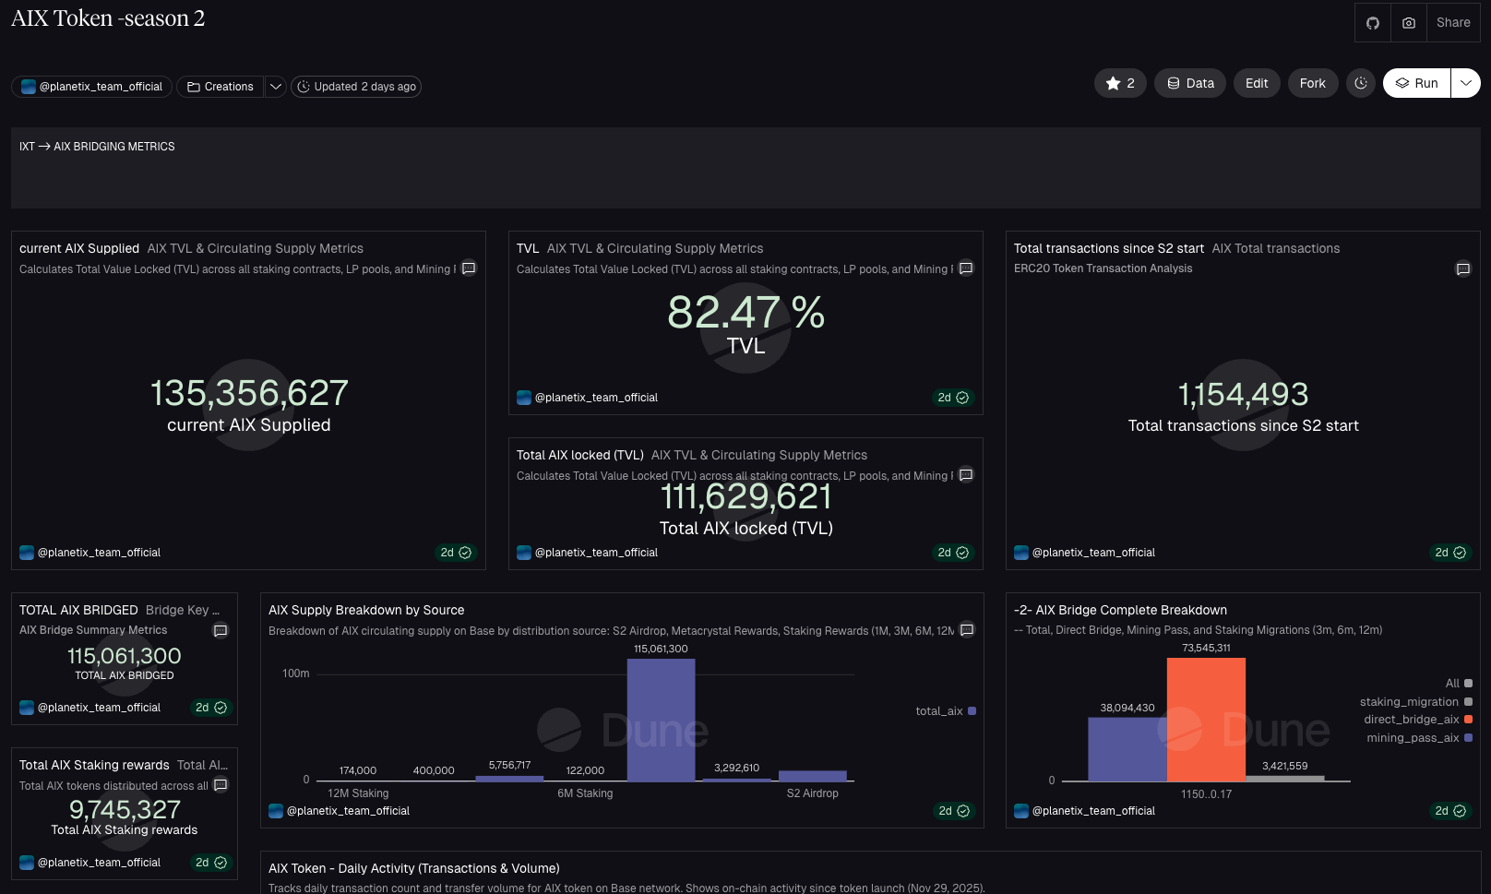The width and height of the screenshot is (1491, 894).
Task: Open the Run button dropdown arrow
Action: 1465,83
